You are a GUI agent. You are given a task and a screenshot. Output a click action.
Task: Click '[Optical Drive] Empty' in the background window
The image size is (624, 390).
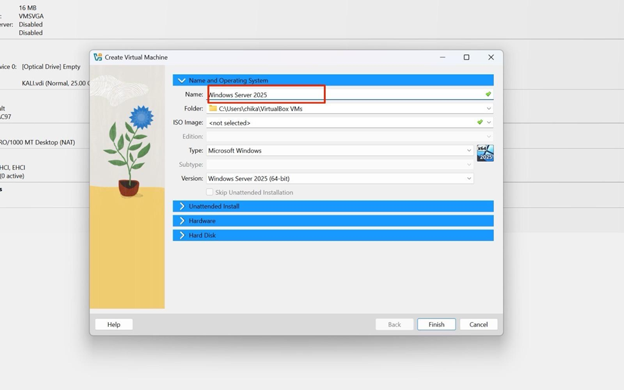[51, 66]
